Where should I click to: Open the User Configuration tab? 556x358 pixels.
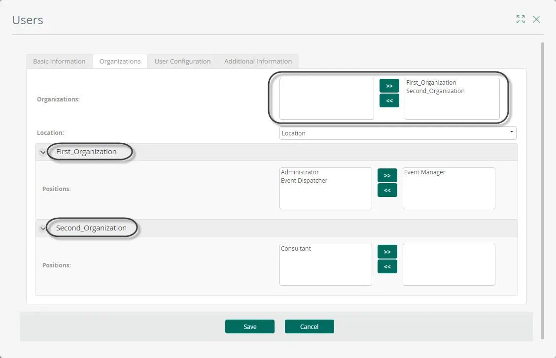[182, 61]
